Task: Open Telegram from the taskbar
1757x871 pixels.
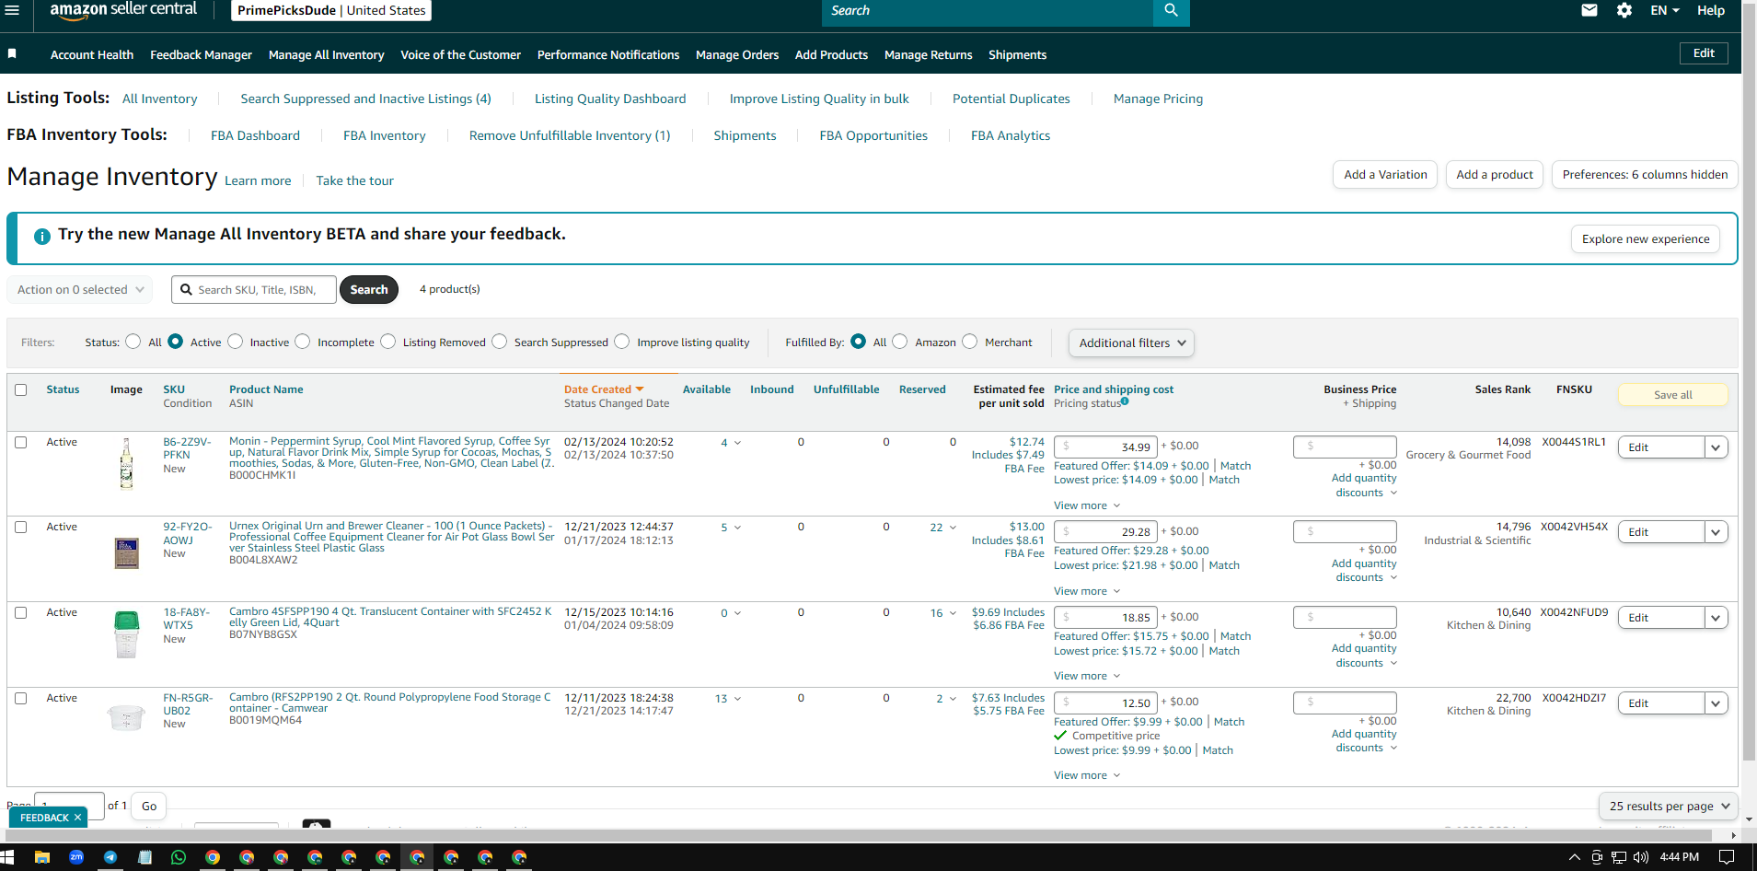Action: pyautogui.click(x=110, y=857)
